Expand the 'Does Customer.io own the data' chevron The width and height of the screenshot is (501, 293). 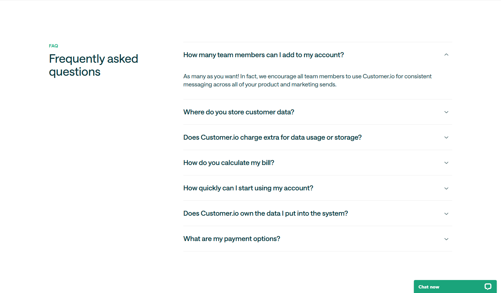click(446, 213)
